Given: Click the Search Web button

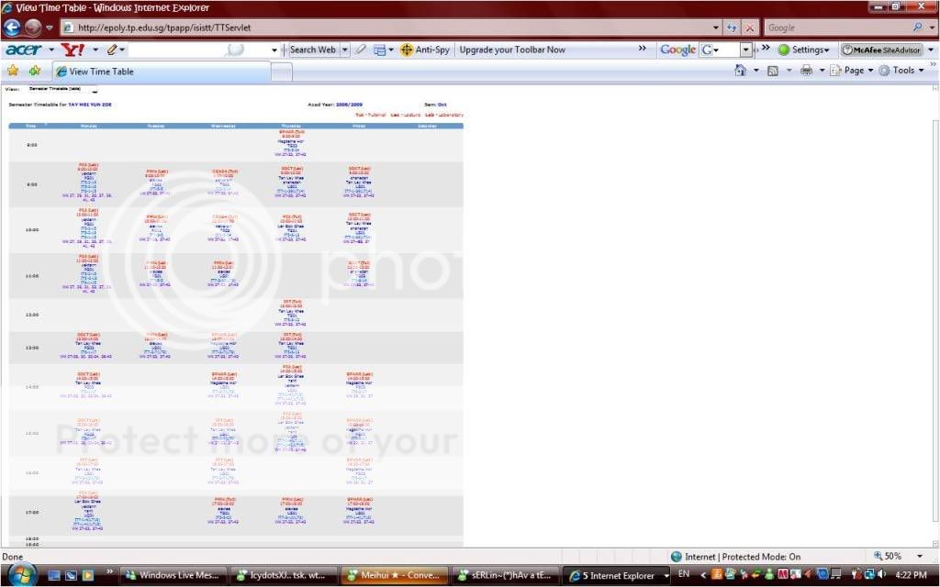Looking at the screenshot, I should click(313, 50).
